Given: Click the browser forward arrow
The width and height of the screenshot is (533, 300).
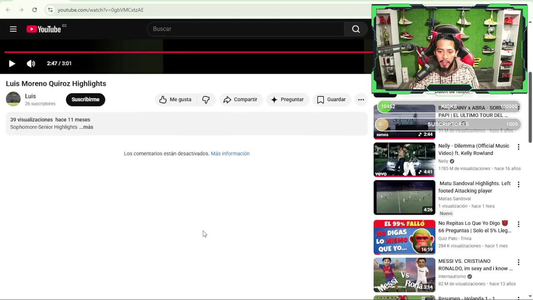Looking at the screenshot, I should (21, 10).
